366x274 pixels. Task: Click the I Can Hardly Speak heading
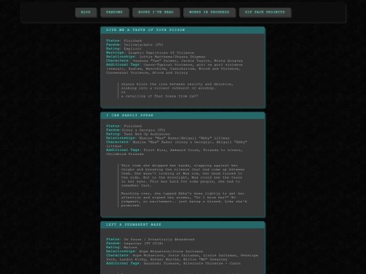click(x=129, y=115)
